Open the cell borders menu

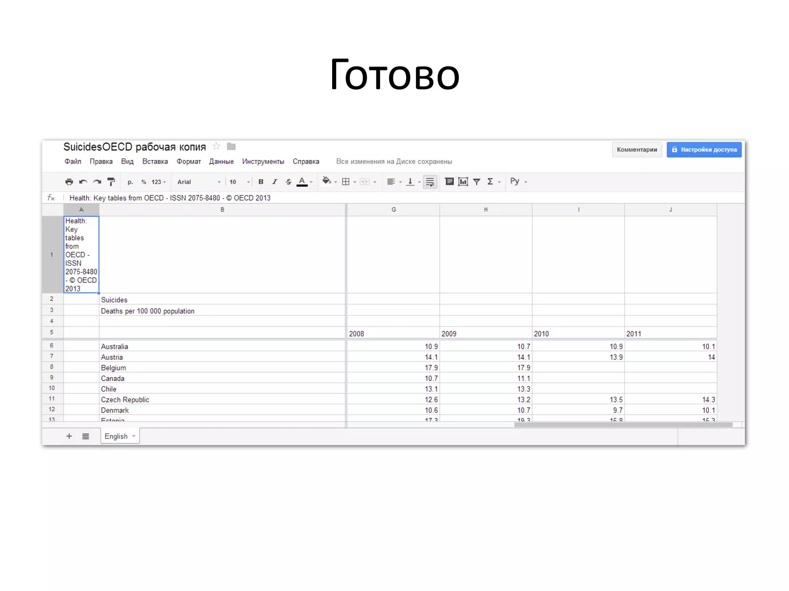349,182
